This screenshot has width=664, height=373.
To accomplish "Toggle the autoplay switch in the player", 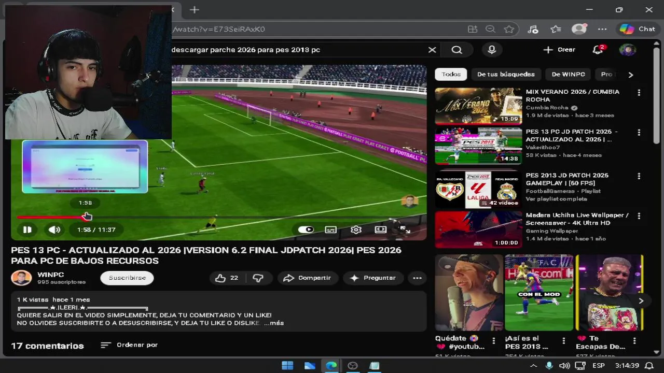I will [306, 229].
